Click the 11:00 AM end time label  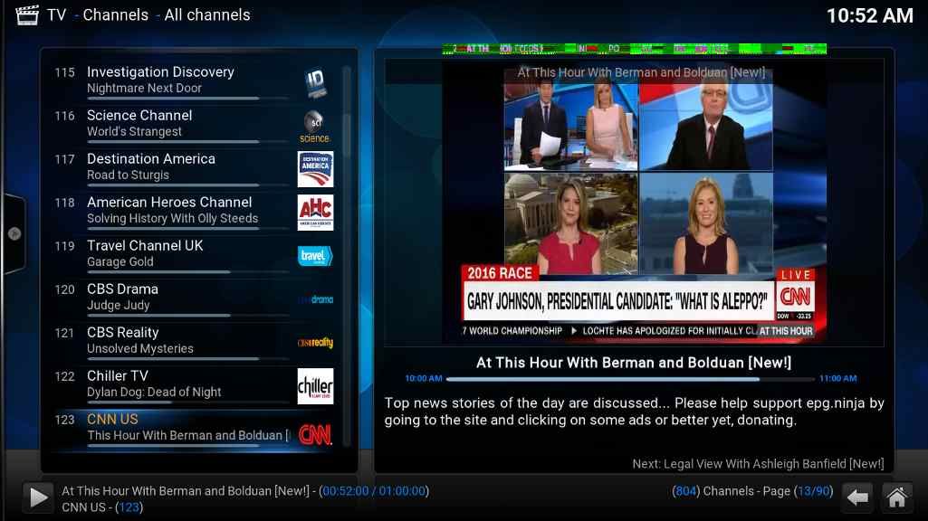tap(838, 378)
